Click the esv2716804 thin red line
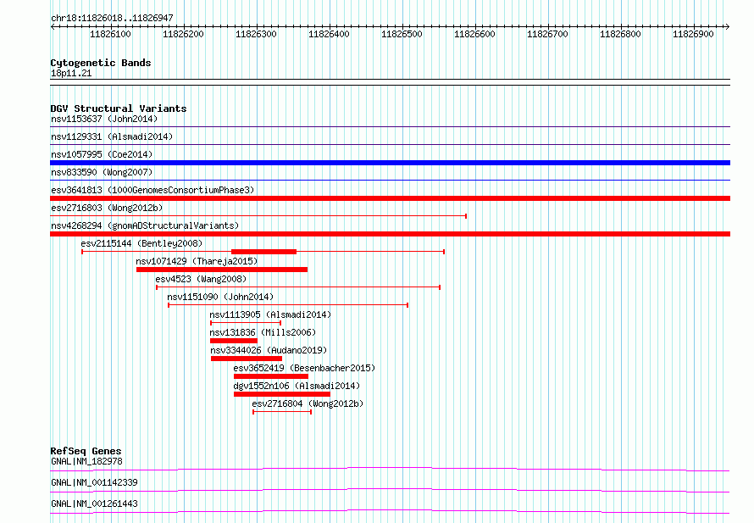The height and width of the screenshot is (523, 754). click(x=282, y=412)
